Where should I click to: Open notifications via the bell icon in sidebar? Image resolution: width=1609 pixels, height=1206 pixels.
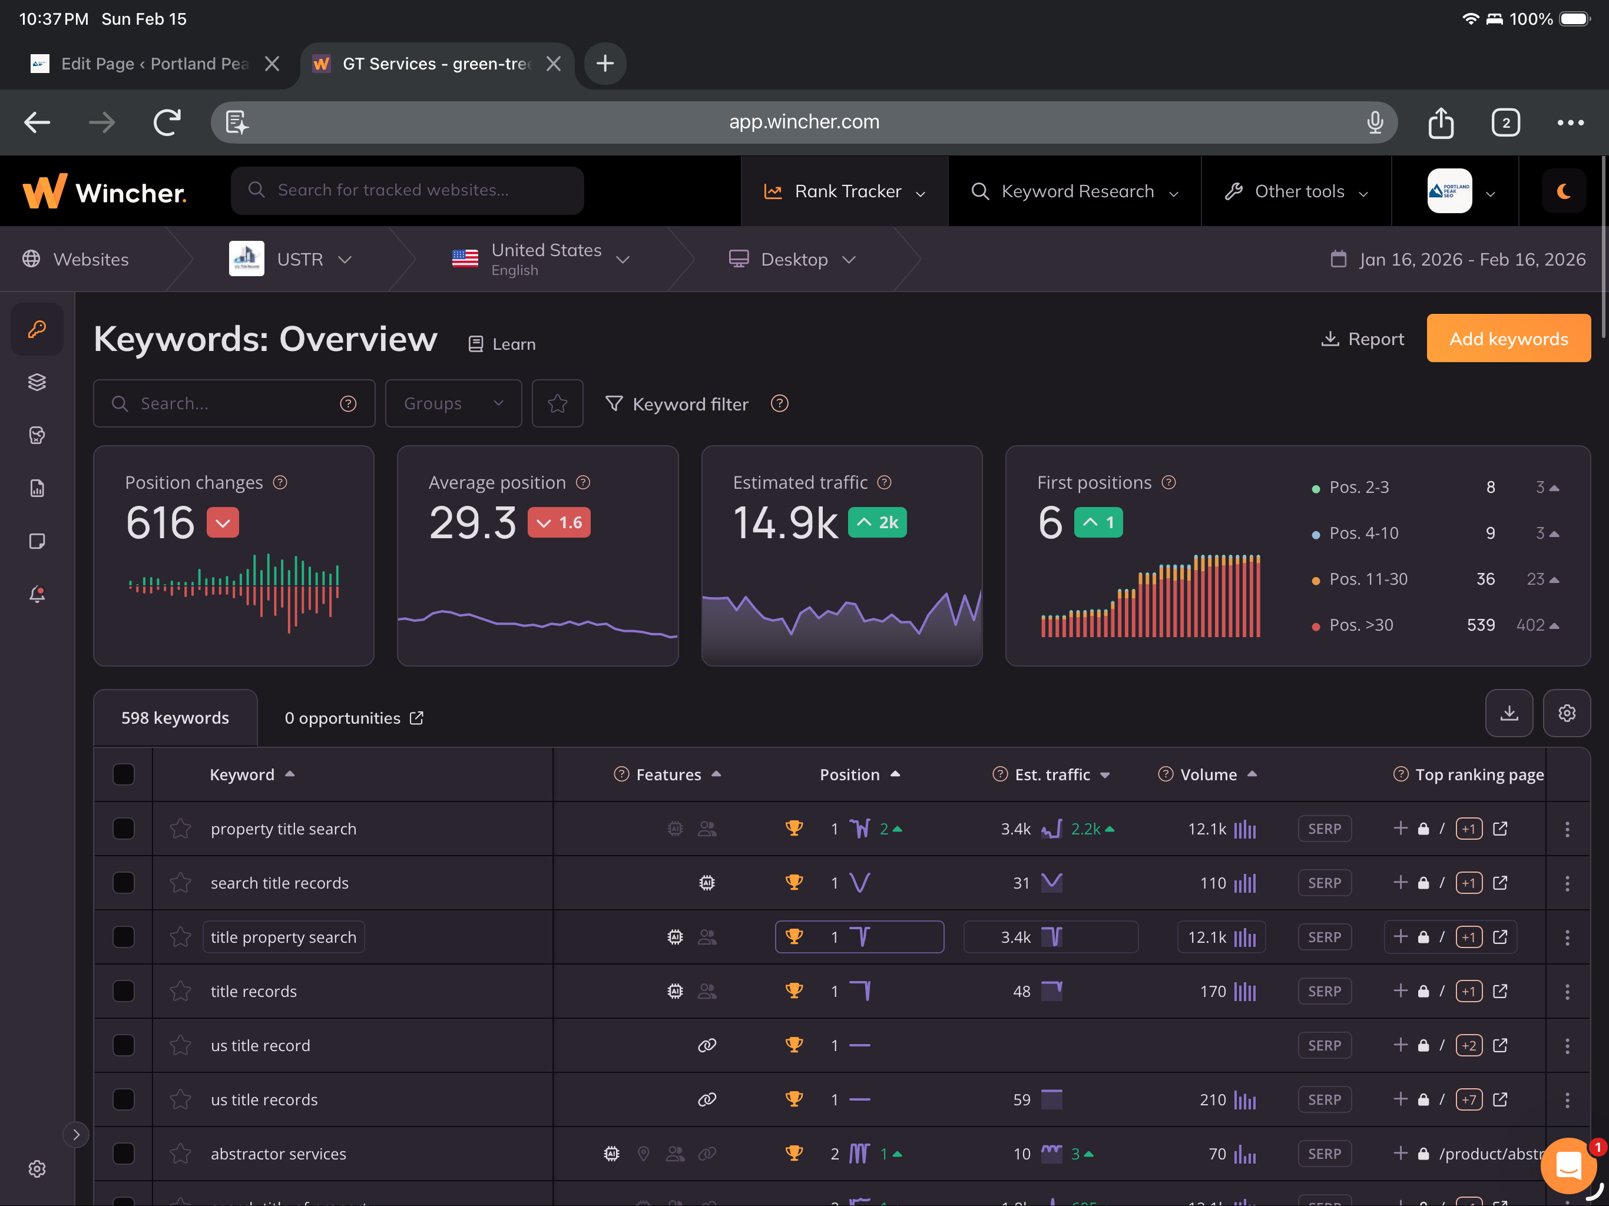coord(37,594)
